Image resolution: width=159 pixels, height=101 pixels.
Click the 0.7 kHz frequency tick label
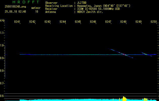(2, 83)
